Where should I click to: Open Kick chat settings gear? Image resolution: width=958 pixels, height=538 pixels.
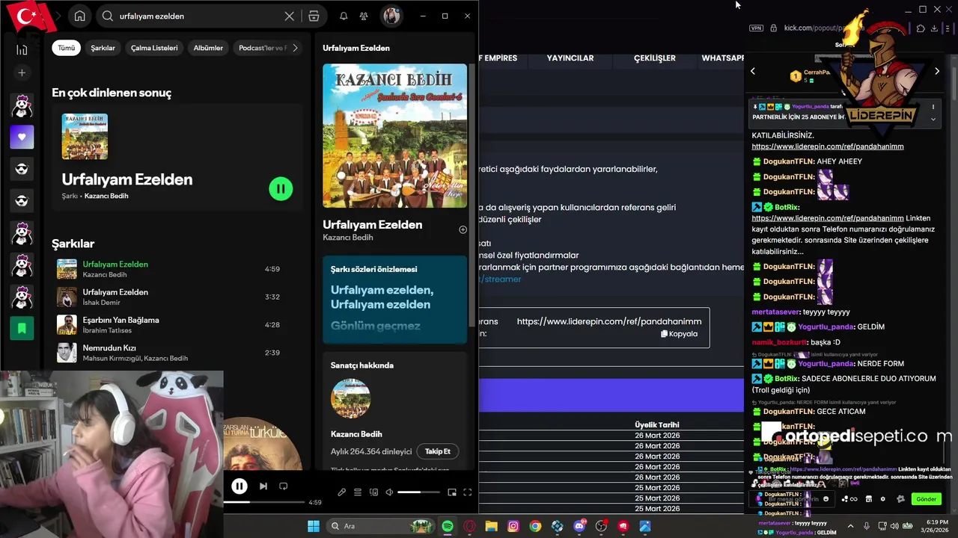click(x=883, y=499)
